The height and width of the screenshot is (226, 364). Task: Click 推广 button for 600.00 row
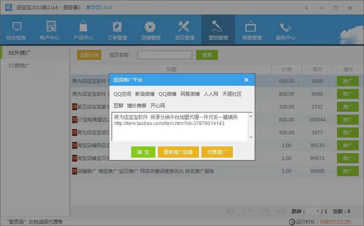pyautogui.click(x=348, y=81)
